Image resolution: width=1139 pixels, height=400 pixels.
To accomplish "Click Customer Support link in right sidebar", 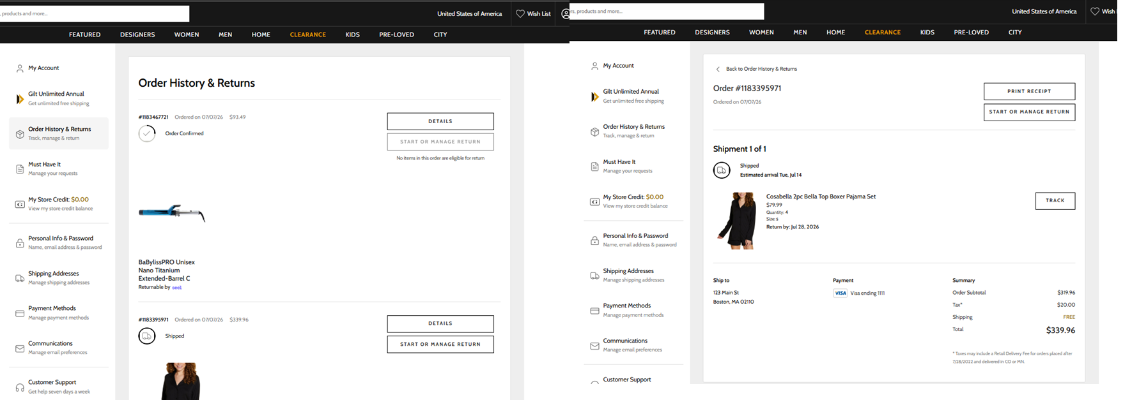I will (x=627, y=380).
